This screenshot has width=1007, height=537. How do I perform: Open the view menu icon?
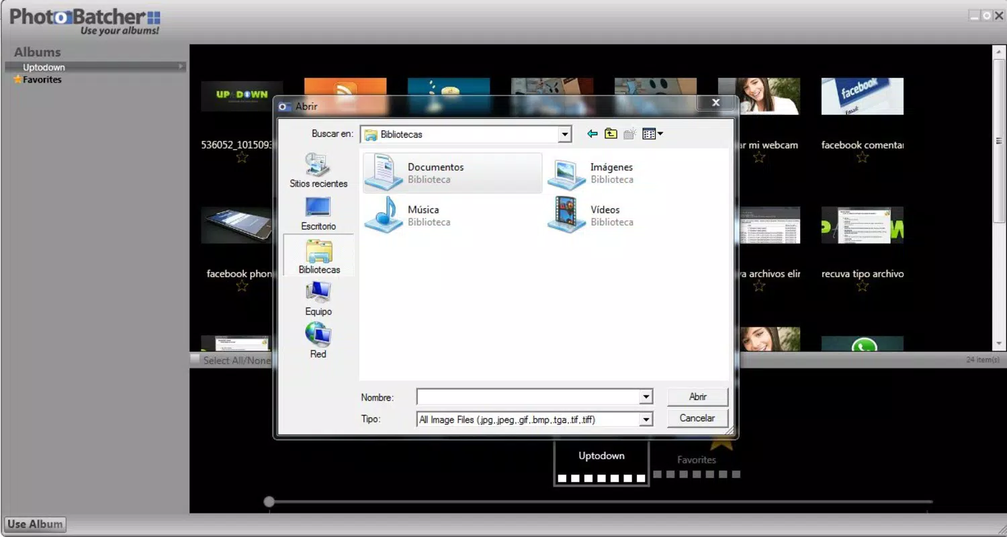coord(652,134)
